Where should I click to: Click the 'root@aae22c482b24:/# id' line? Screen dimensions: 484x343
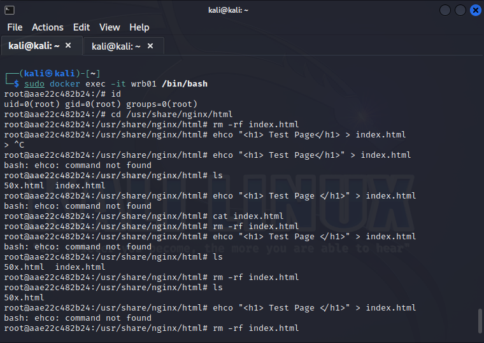pos(62,94)
